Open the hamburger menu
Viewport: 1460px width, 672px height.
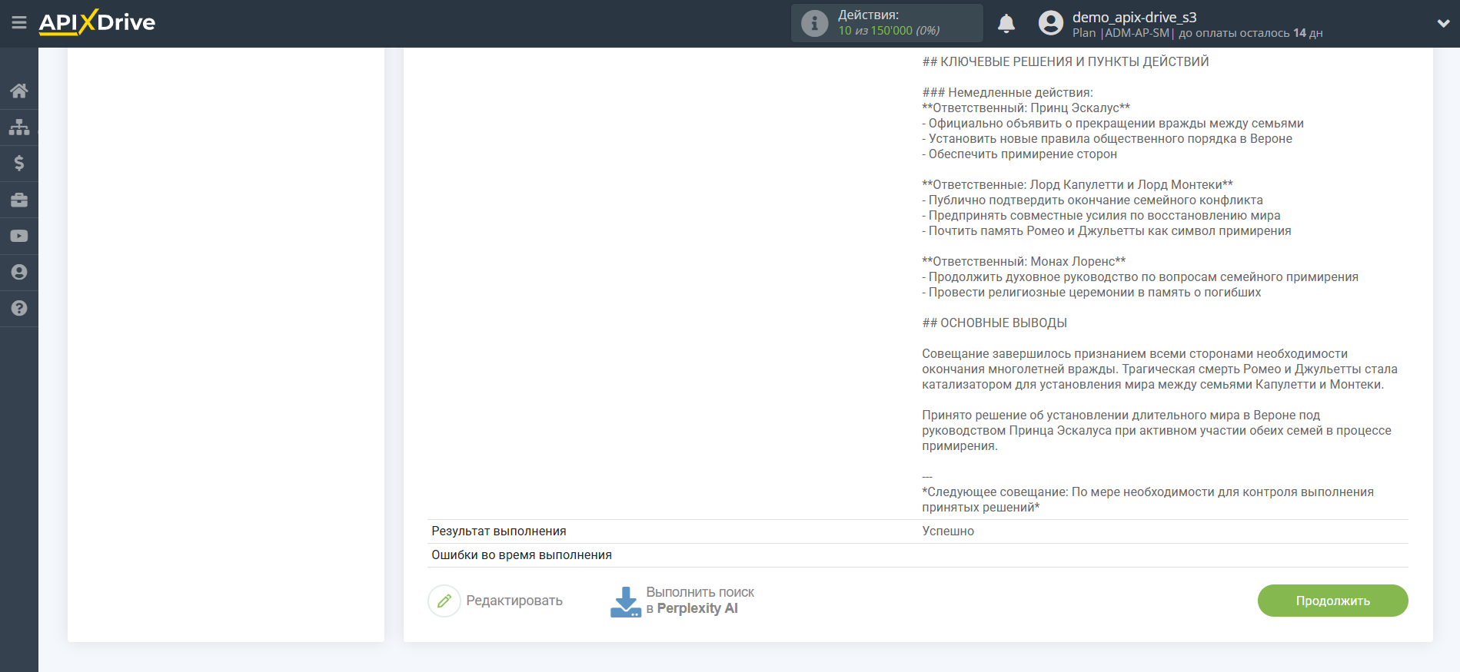(19, 23)
